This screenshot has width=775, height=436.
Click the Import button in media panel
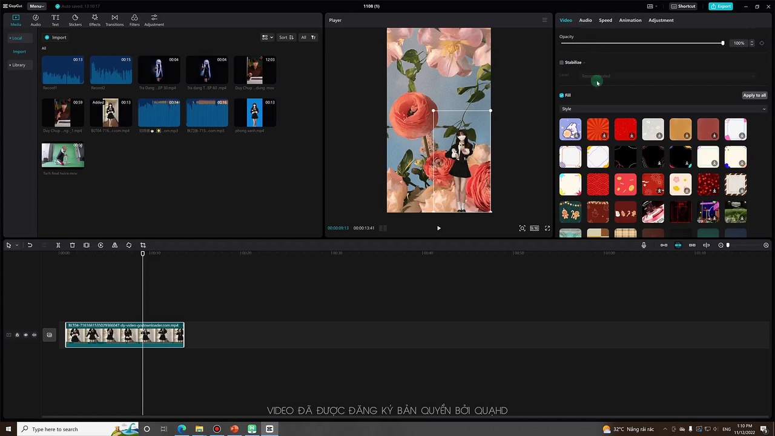56,38
